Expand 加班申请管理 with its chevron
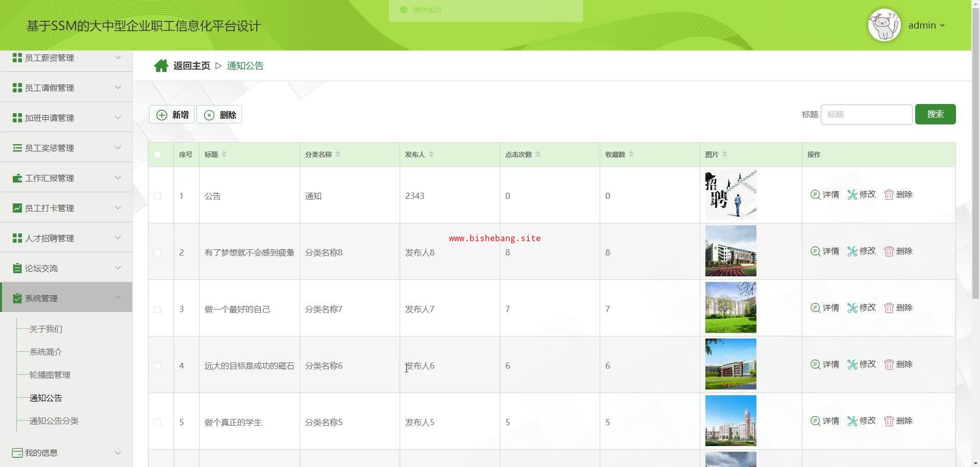The image size is (980, 467). 118,117
